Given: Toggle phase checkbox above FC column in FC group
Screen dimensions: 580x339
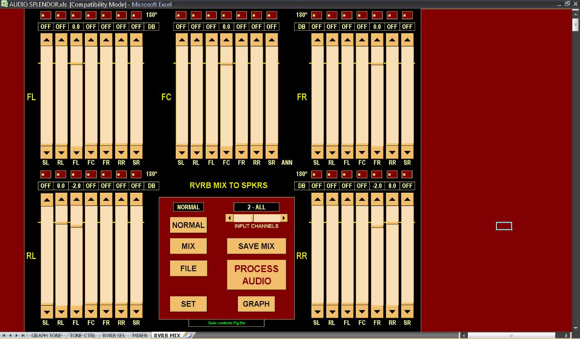Looking at the screenshot, I should coord(226,15).
